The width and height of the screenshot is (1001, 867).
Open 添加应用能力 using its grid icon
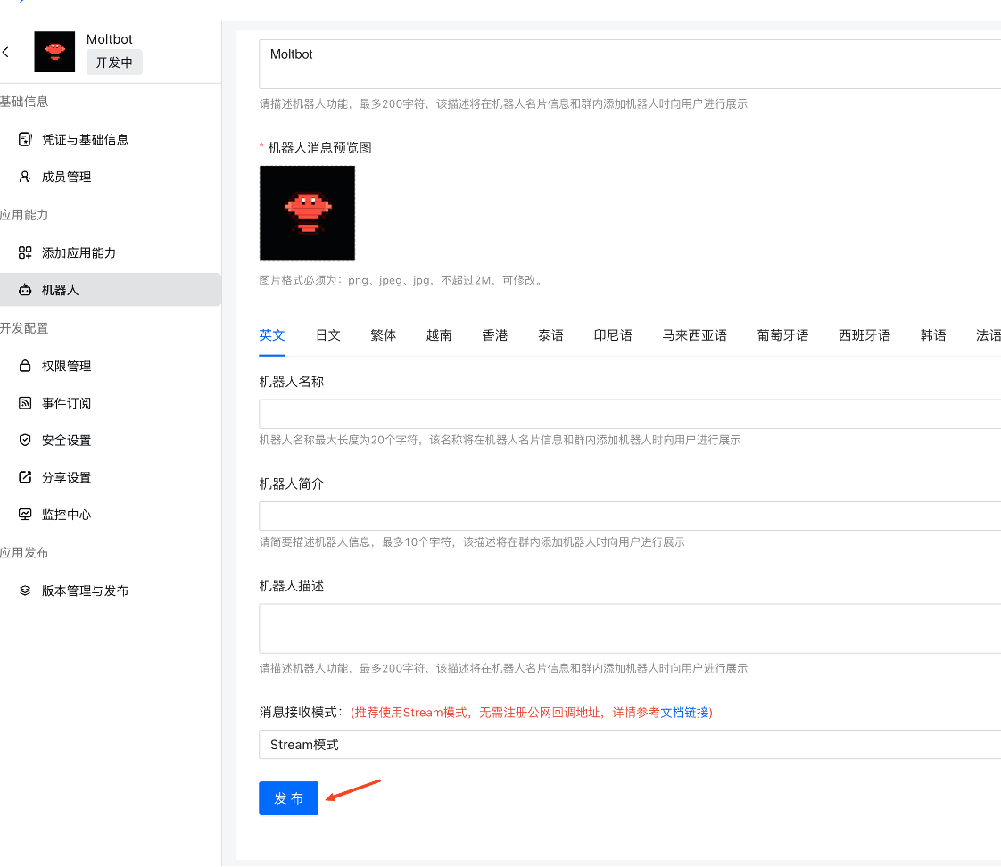coord(25,252)
